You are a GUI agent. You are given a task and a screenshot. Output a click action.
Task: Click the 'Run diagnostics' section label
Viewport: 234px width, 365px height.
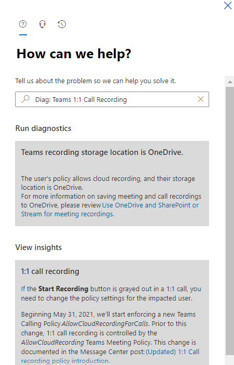pos(43,128)
